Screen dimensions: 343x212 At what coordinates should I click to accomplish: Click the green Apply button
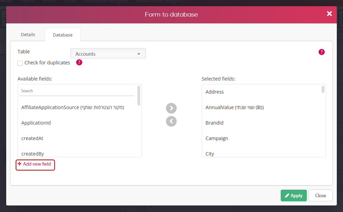click(x=293, y=195)
